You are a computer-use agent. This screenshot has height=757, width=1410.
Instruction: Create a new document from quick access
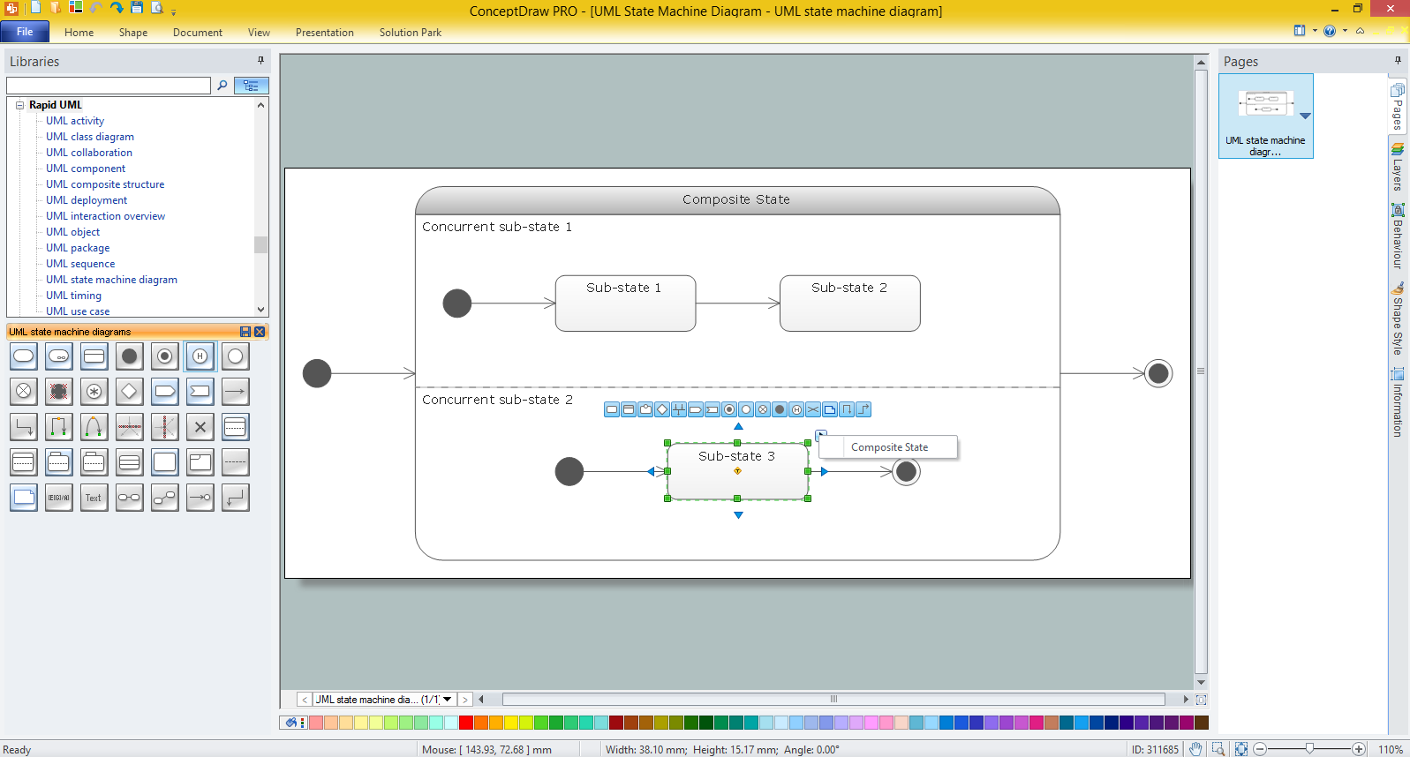36,8
